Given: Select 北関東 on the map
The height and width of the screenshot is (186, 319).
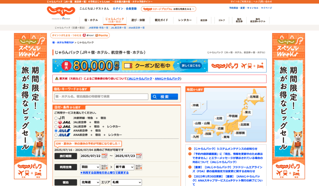Looking at the screenshot, I should point(244,125).
